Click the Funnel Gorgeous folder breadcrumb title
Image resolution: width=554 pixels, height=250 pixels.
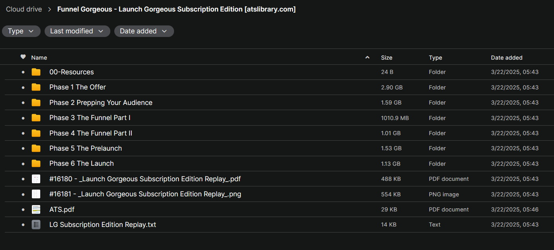click(x=176, y=9)
